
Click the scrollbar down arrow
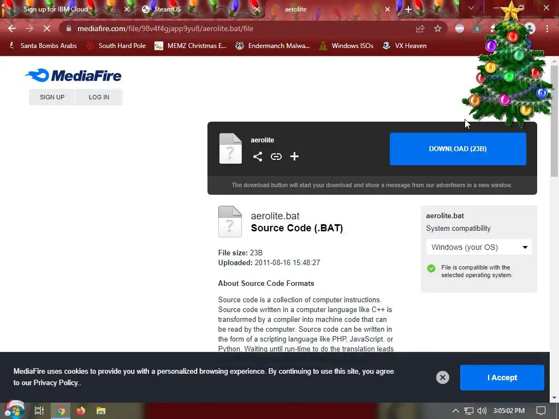click(x=554, y=398)
